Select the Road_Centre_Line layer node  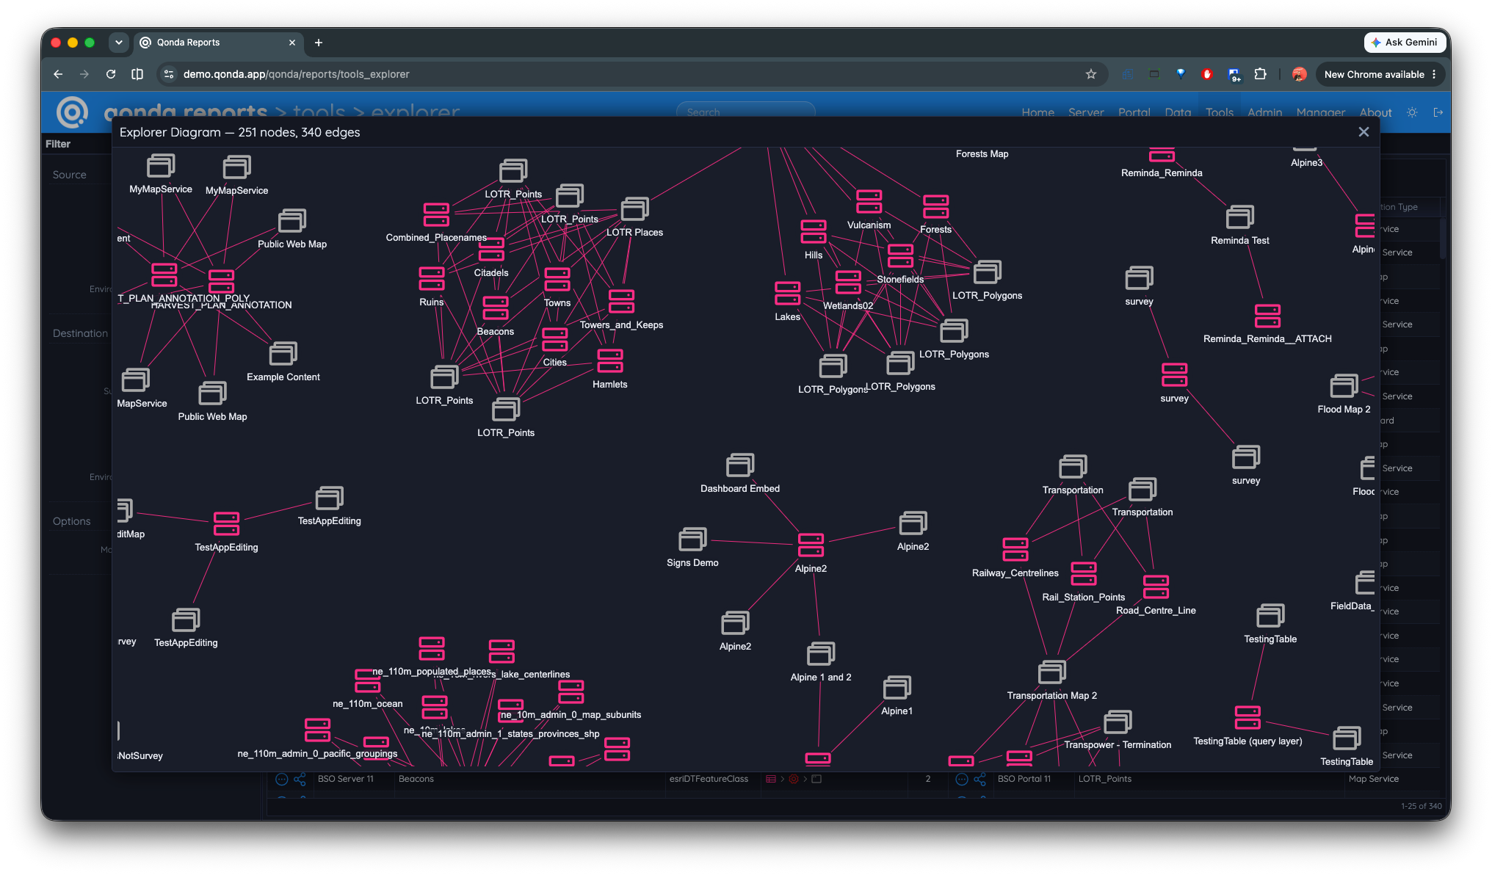1156,587
